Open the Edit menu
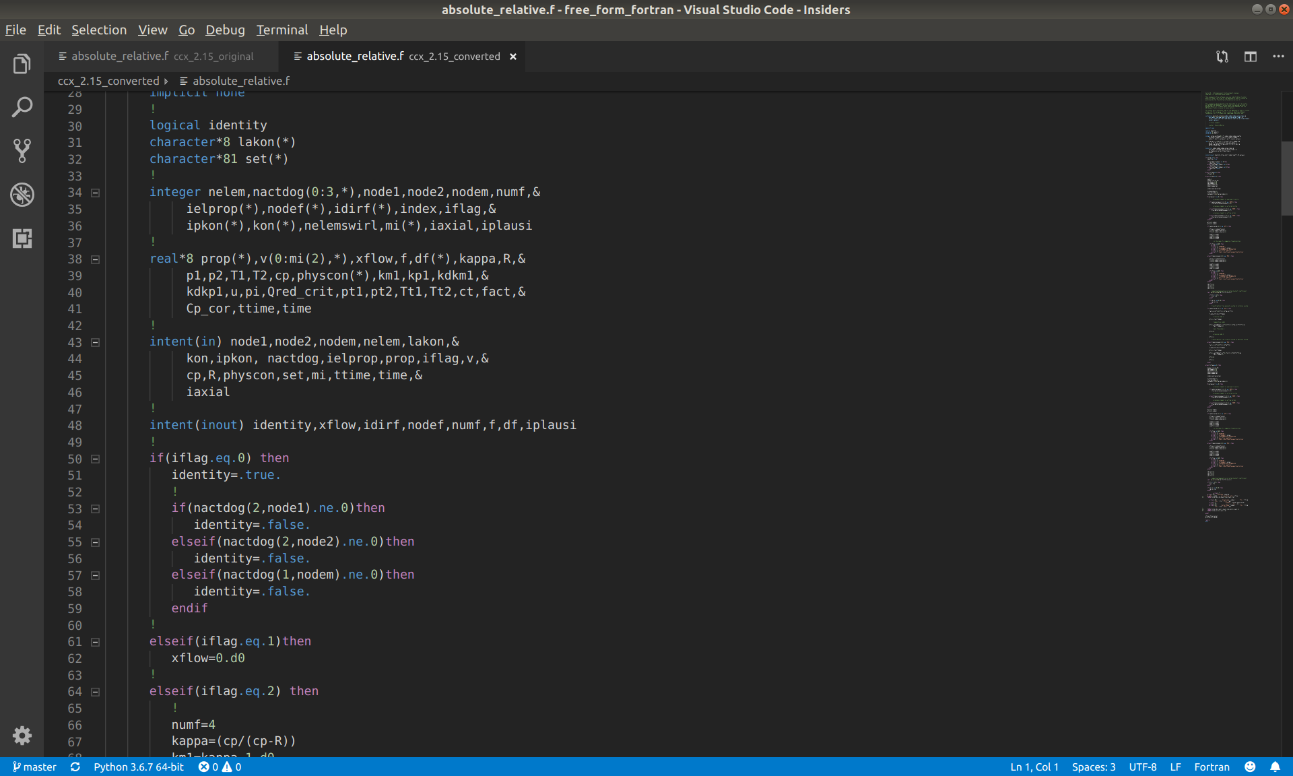The width and height of the screenshot is (1293, 776). pos(49,30)
